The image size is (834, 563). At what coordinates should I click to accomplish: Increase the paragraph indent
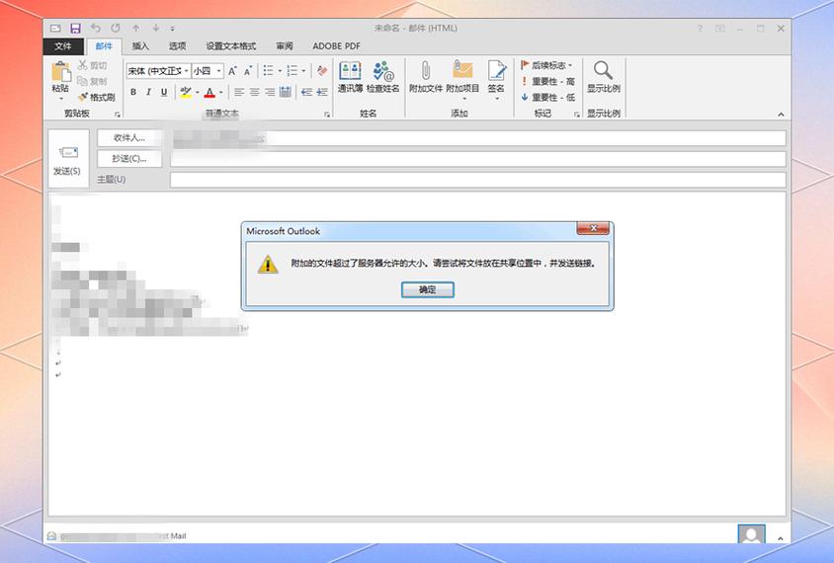pyautogui.click(x=322, y=93)
